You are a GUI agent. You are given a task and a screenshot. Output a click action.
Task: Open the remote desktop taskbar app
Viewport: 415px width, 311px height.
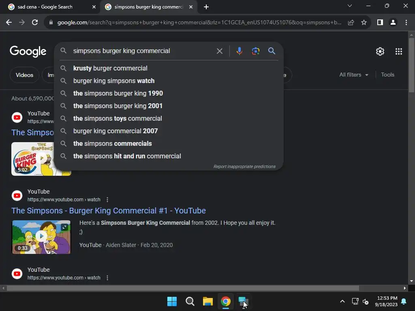pyautogui.click(x=243, y=301)
